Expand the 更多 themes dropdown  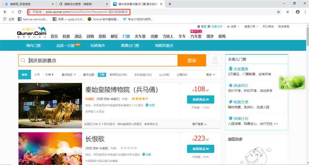coord(211,75)
